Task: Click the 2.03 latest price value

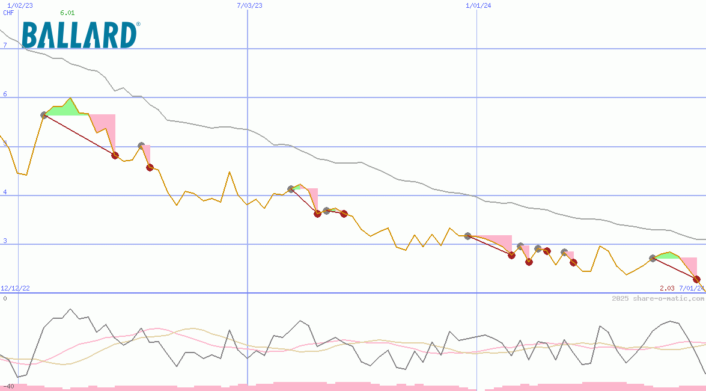Action: pos(667,288)
